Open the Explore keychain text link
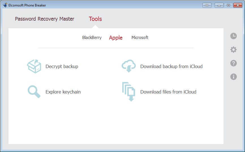Image resolution: width=245 pixels, height=152 pixels. click(x=63, y=92)
